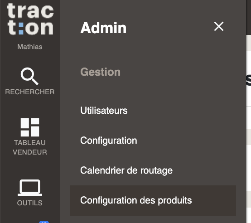Click the blue notification badge at sidebar bottom
Viewport: 251px width, 223px height.
coord(44,222)
